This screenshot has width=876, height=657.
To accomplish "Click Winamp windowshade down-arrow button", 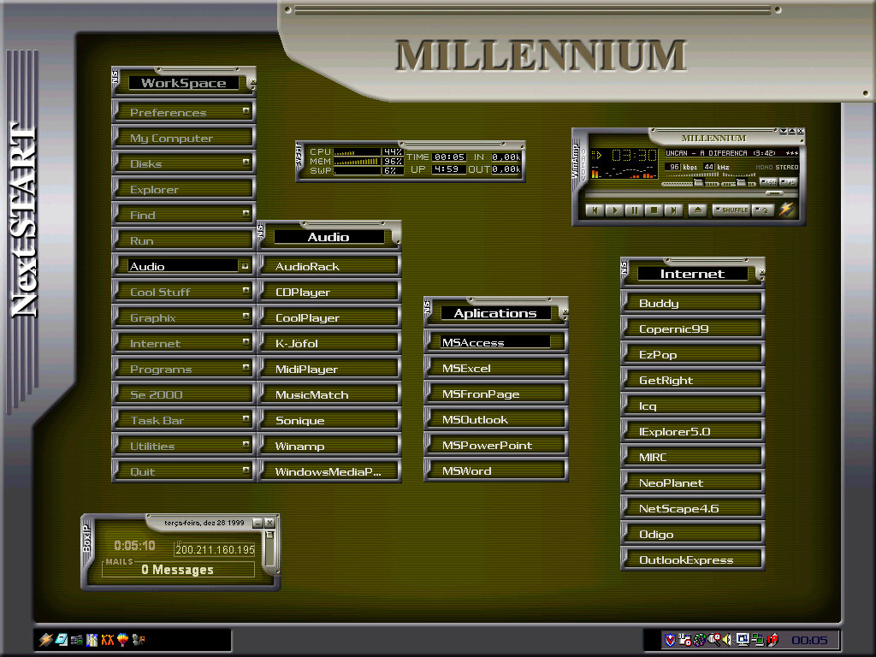I will (x=784, y=131).
